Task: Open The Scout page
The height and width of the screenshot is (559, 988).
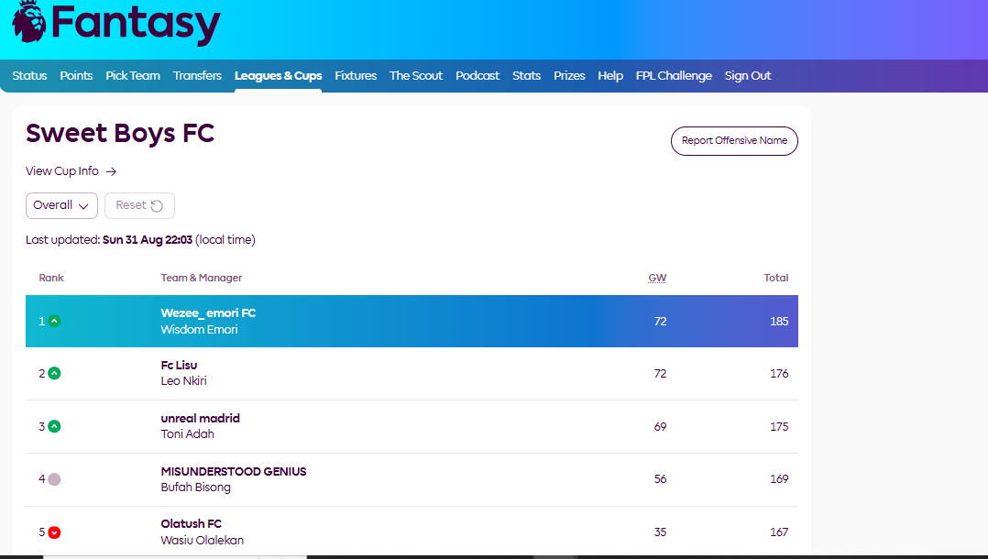Action: tap(416, 76)
